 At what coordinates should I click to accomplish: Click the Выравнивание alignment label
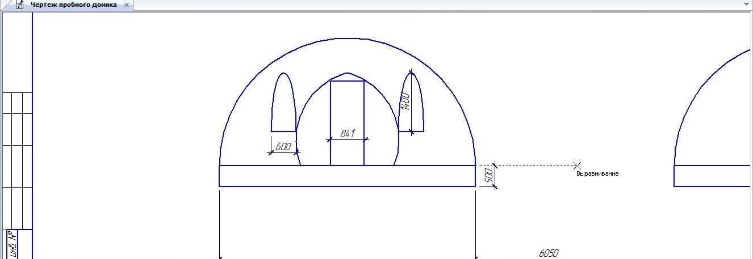(x=597, y=174)
